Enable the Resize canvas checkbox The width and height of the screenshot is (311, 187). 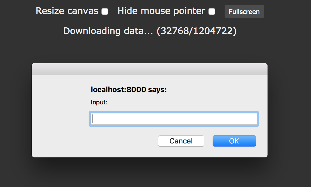(105, 11)
